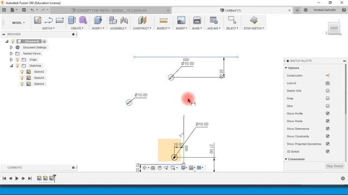
Task: Click the Select tool icon
Action: click(x=232, y=21)
